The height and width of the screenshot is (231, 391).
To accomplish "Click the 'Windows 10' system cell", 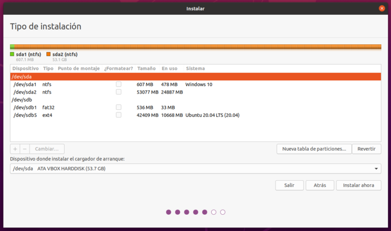I will (199, 84).
